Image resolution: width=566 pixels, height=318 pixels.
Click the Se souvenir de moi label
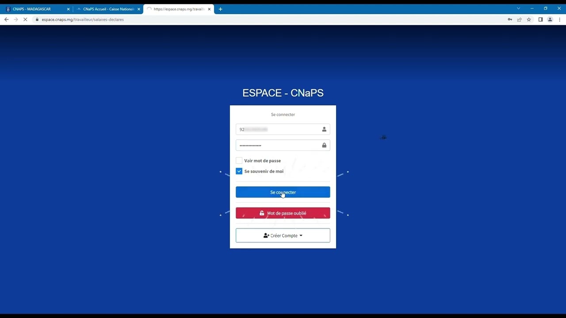(x=264, y=171)
